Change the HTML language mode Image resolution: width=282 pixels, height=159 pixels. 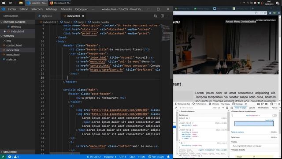coord(141,157)
